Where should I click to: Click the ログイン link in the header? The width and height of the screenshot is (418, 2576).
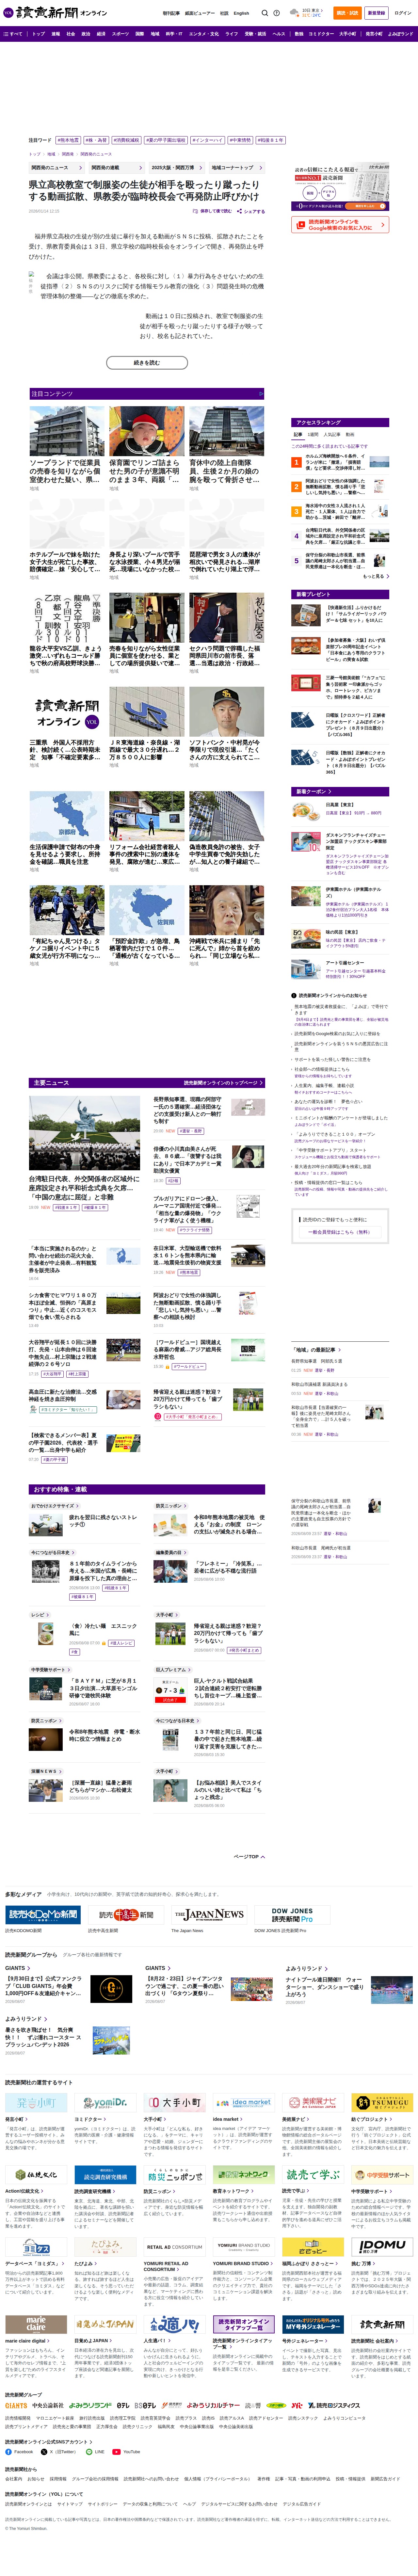(x=402, y=13)
